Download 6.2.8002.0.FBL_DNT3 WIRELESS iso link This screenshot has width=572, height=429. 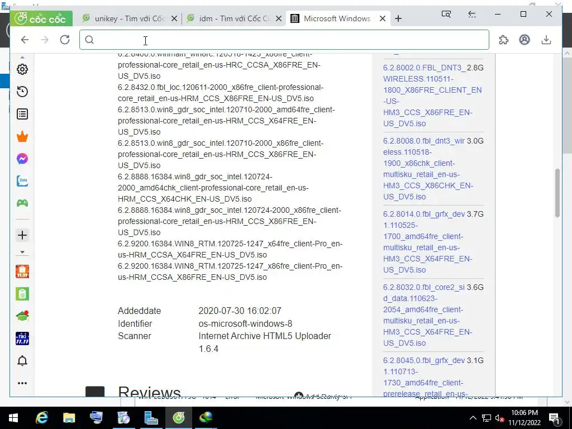pyautogui.click(x=432, y=96)
